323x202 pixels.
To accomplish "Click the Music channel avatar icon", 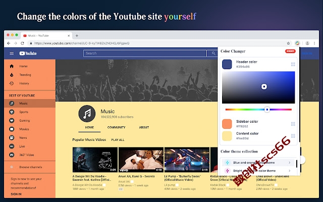I will [x=87, y=114].
